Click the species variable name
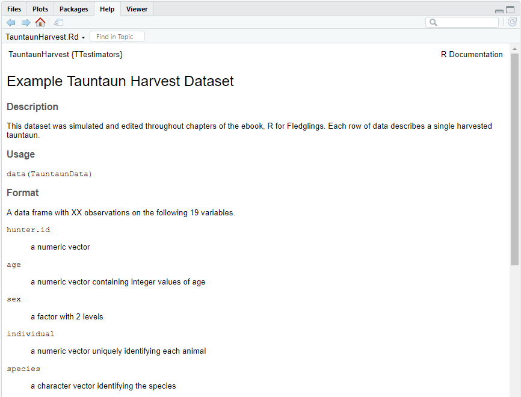This screenshot has width=521, height=397. point(23,369)
